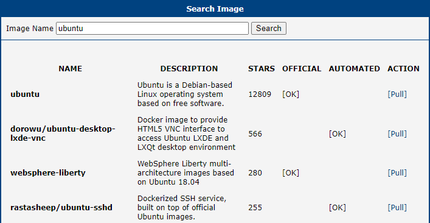Pull the dorowu/ubuntu-desktop-lxde-vnc image
430x223 pixels.
click(397, 134)
